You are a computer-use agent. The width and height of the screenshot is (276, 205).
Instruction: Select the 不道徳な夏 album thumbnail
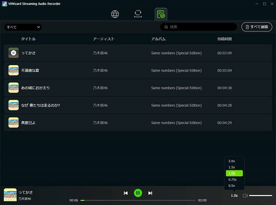click(13, 70)
